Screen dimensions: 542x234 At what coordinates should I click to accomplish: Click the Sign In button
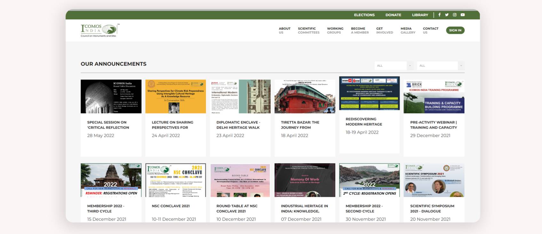(x=455, y=30)
